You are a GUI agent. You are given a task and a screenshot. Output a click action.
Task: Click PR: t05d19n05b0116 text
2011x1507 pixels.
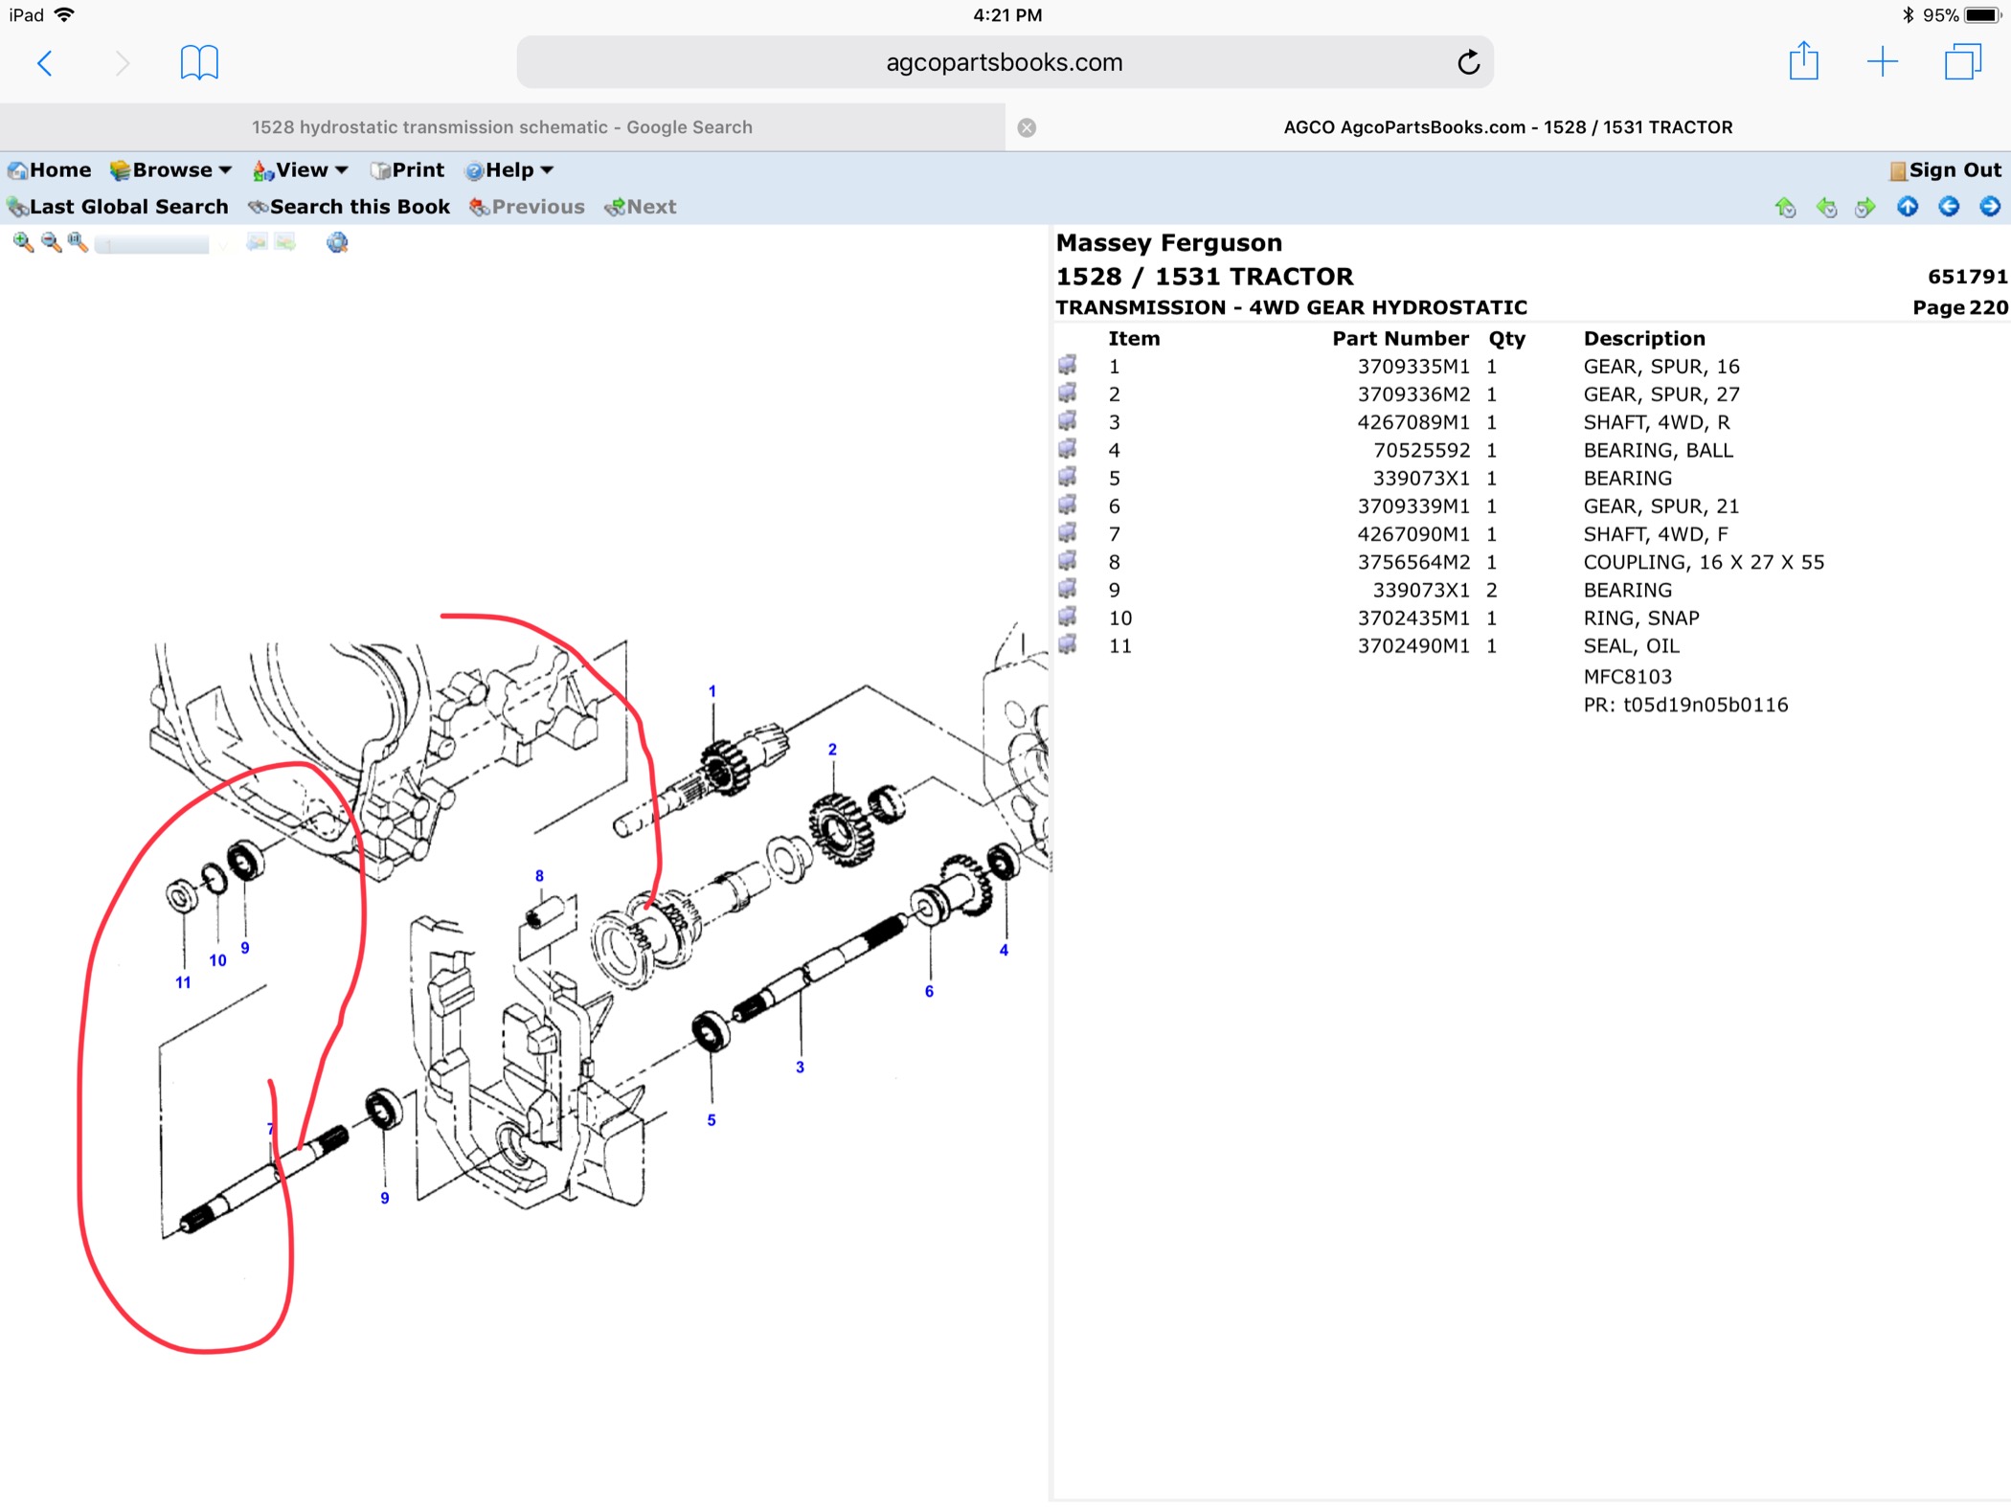(1685, 705)
